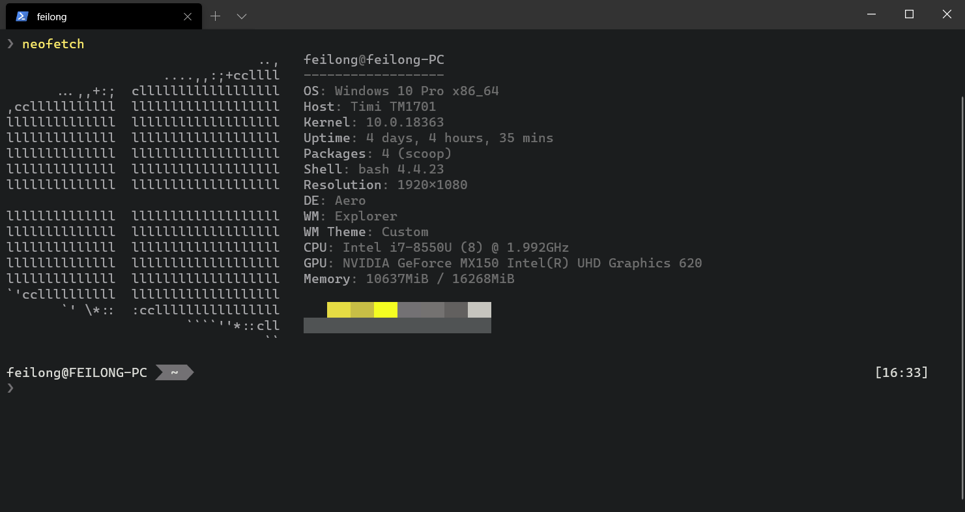Close the terminal window
The height and width of the screenshot is (512, 965).
point(947,14)
